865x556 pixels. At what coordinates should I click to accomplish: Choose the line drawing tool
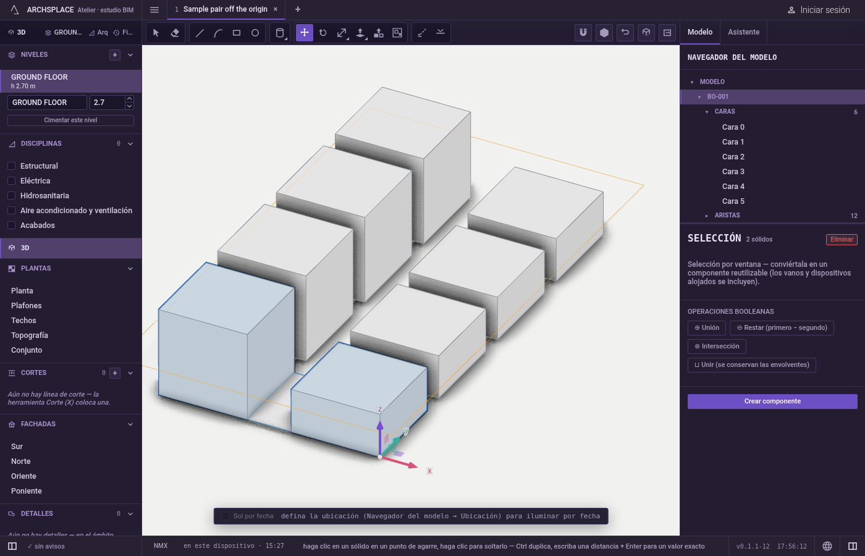click(x=200, y=33)
